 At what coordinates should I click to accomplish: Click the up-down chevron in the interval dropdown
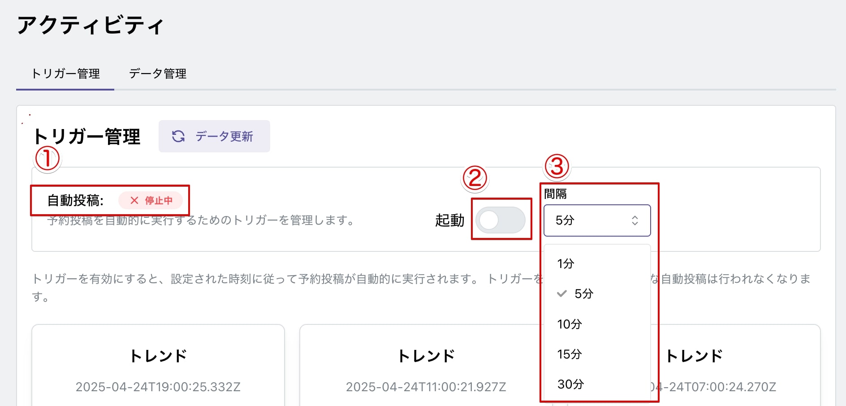coord(635,220)
